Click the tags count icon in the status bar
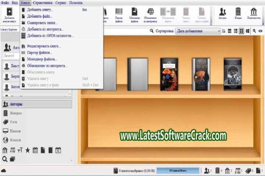265x176 pixels. click(248, 171)
